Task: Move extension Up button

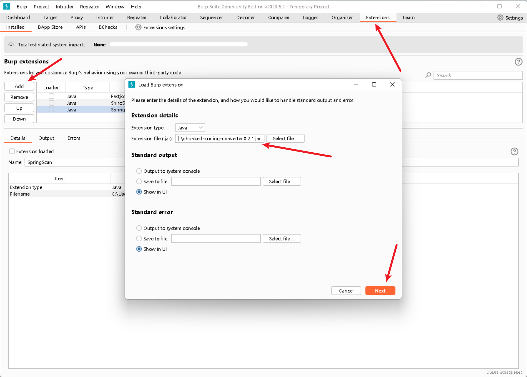Action: pyautogui.click(x=19, y=108)
